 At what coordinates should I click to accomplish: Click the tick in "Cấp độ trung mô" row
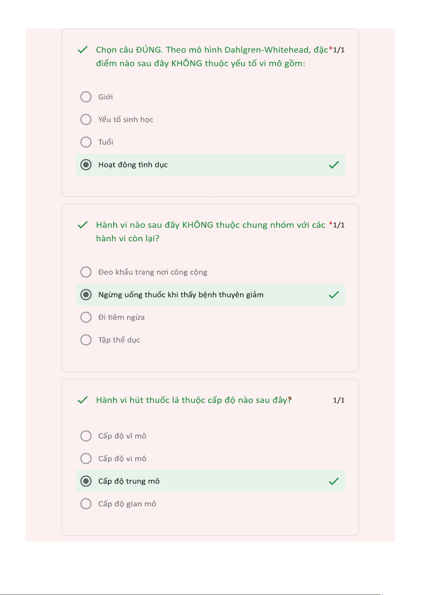pyautogui.click(x=334, y=481)
